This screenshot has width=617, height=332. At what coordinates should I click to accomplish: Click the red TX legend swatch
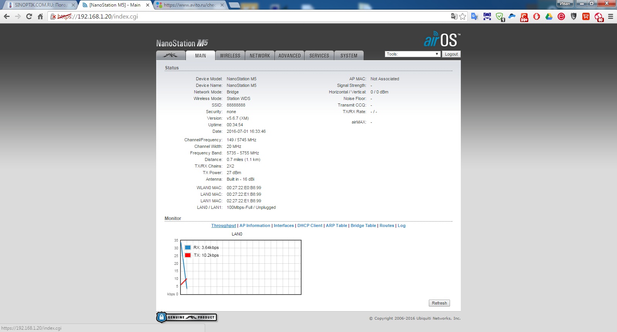click(188, 255)
